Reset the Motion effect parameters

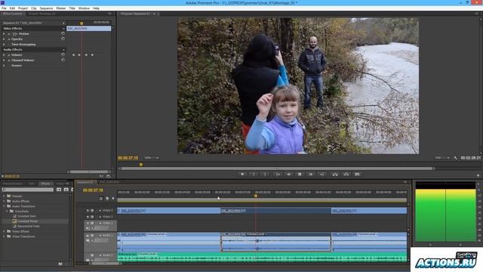[63, 33]
